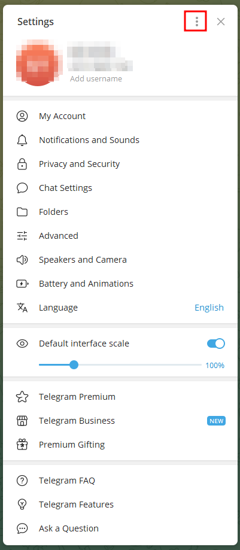The height and width of the screenshot is (550, 240).
Task: Click the Privacy and Security lock icon
Action: [22, 164]
